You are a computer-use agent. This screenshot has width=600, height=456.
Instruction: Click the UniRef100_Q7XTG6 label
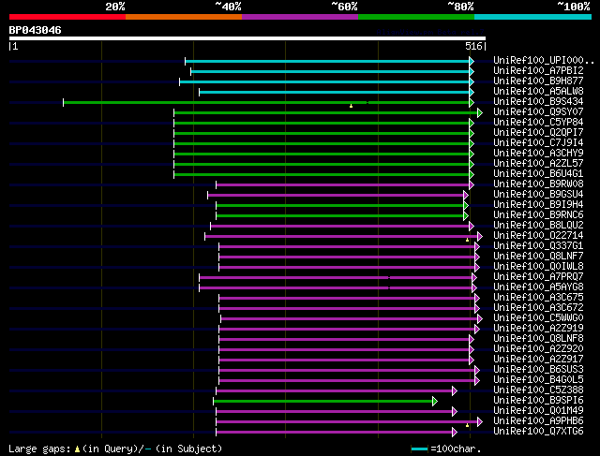538,432
